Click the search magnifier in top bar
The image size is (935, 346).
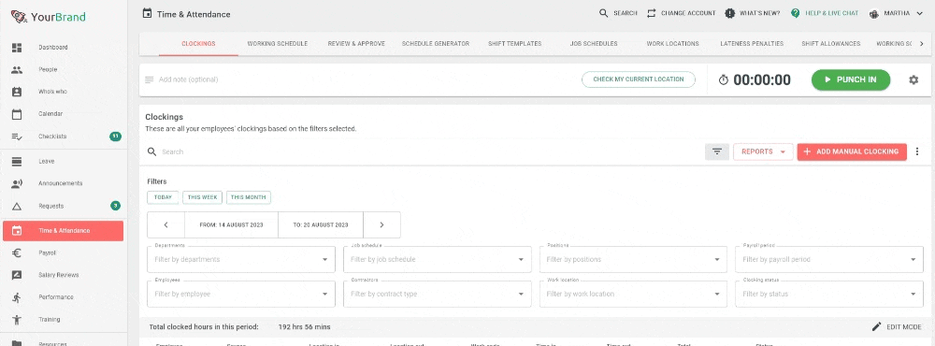pyautogui.click(x=603, y=13)
